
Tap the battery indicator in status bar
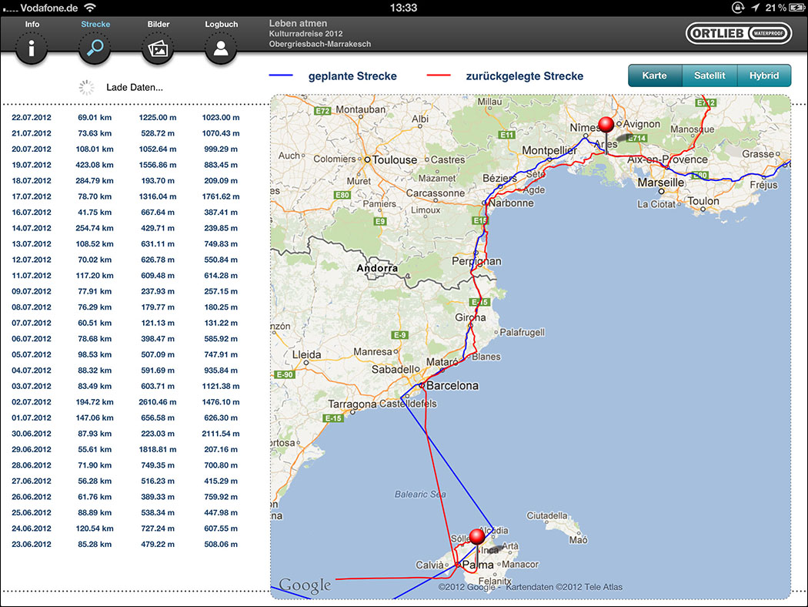792,8
